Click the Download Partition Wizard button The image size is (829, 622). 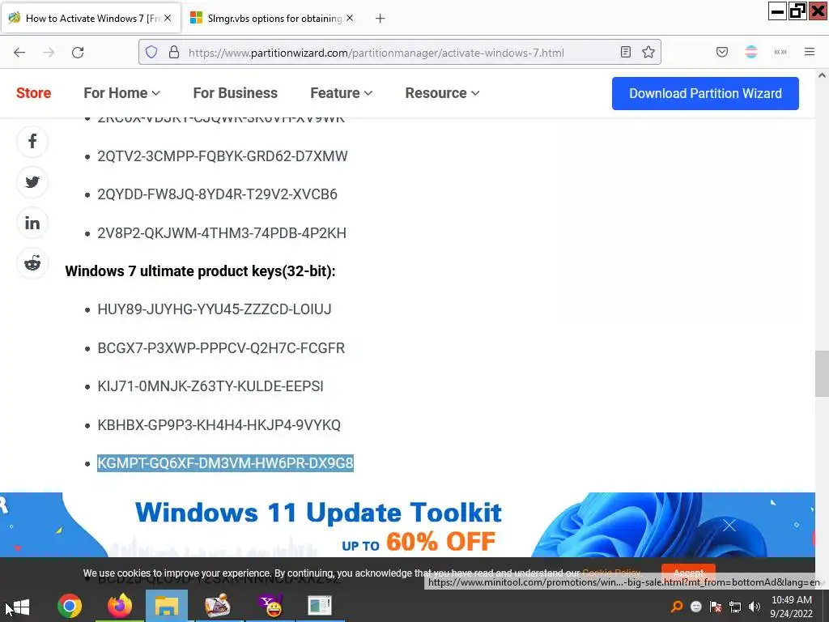click(705, 94)
